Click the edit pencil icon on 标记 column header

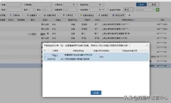[x=13, y=20]
